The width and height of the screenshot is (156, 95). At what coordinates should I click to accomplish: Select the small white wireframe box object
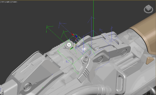tap(78, 40)
